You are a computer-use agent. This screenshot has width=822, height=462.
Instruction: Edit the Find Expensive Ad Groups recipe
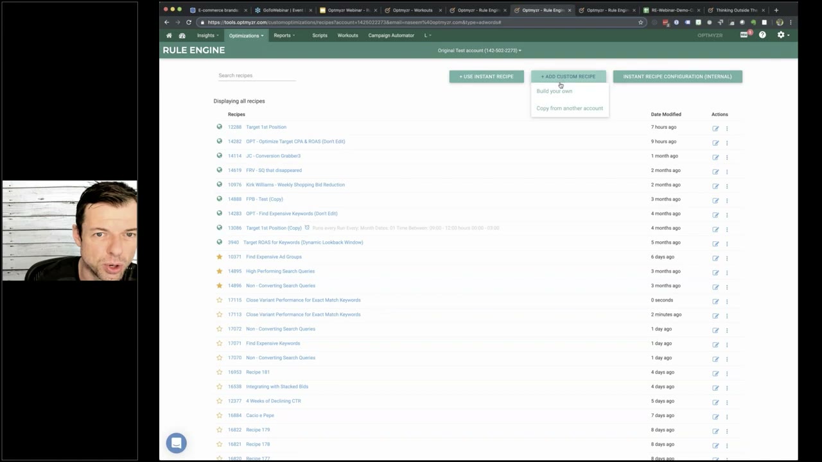(x=715, y=258)
